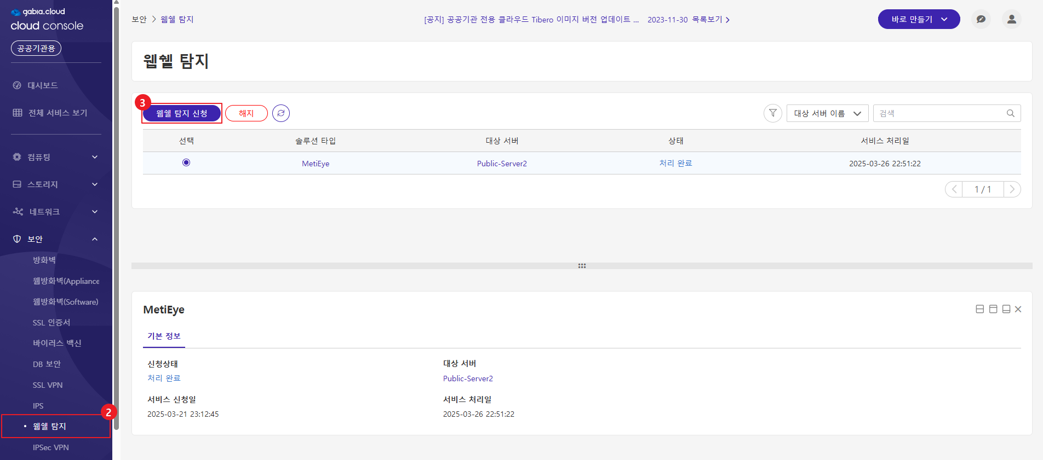This screenshot has height=460, width=1043.
Task: Open the filter funnel icon
Action: pos(772,113)
